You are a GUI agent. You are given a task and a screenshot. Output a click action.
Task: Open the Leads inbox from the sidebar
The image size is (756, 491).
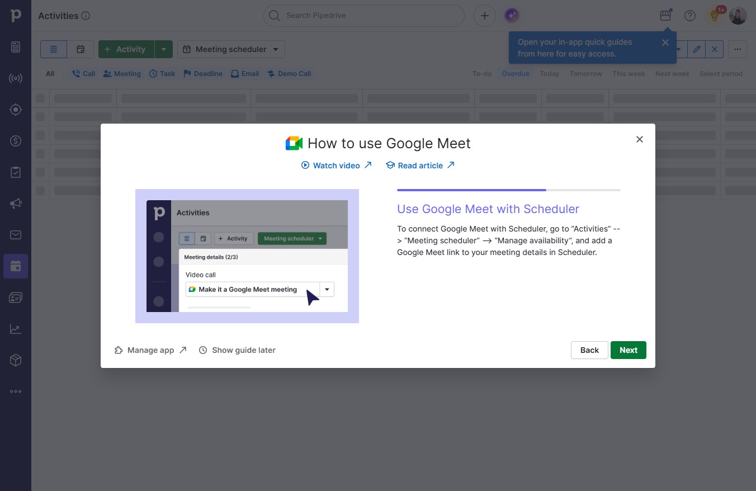click(x=16, y=47)
